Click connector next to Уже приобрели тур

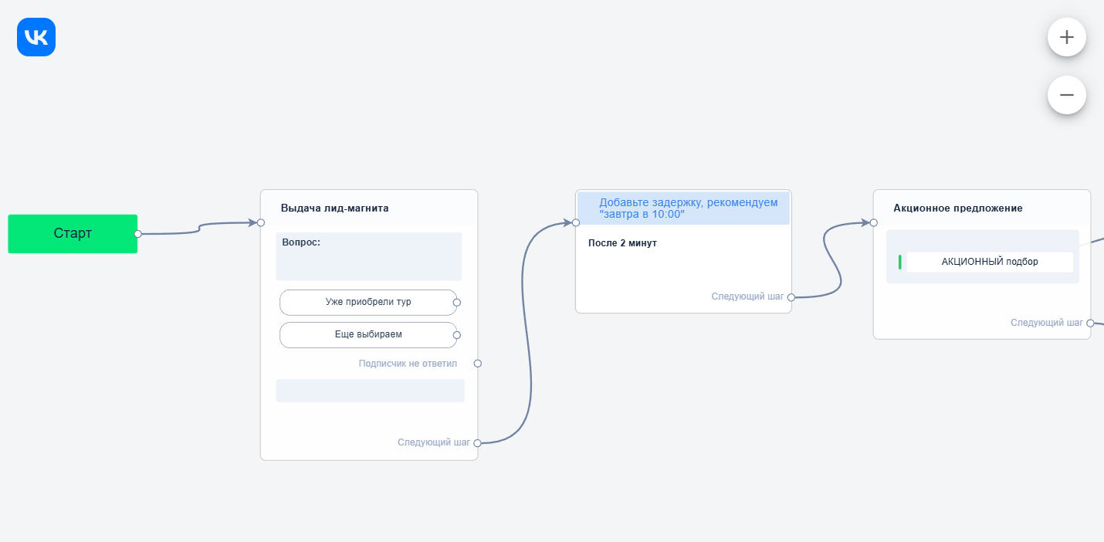[457, 303]
